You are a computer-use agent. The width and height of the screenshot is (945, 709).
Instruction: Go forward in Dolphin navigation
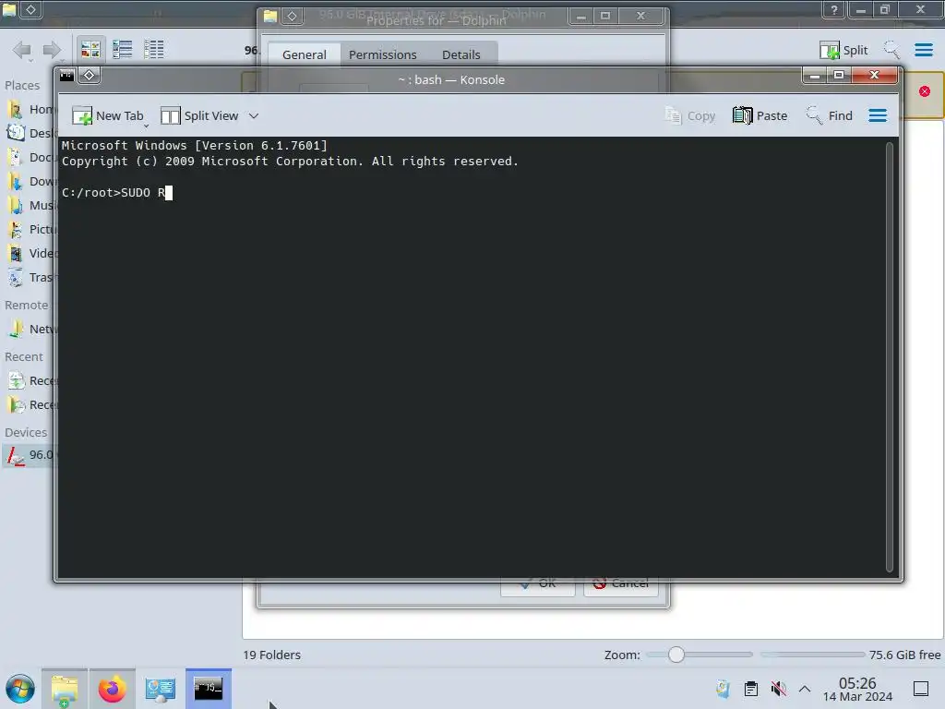click(x=52, y=50)
